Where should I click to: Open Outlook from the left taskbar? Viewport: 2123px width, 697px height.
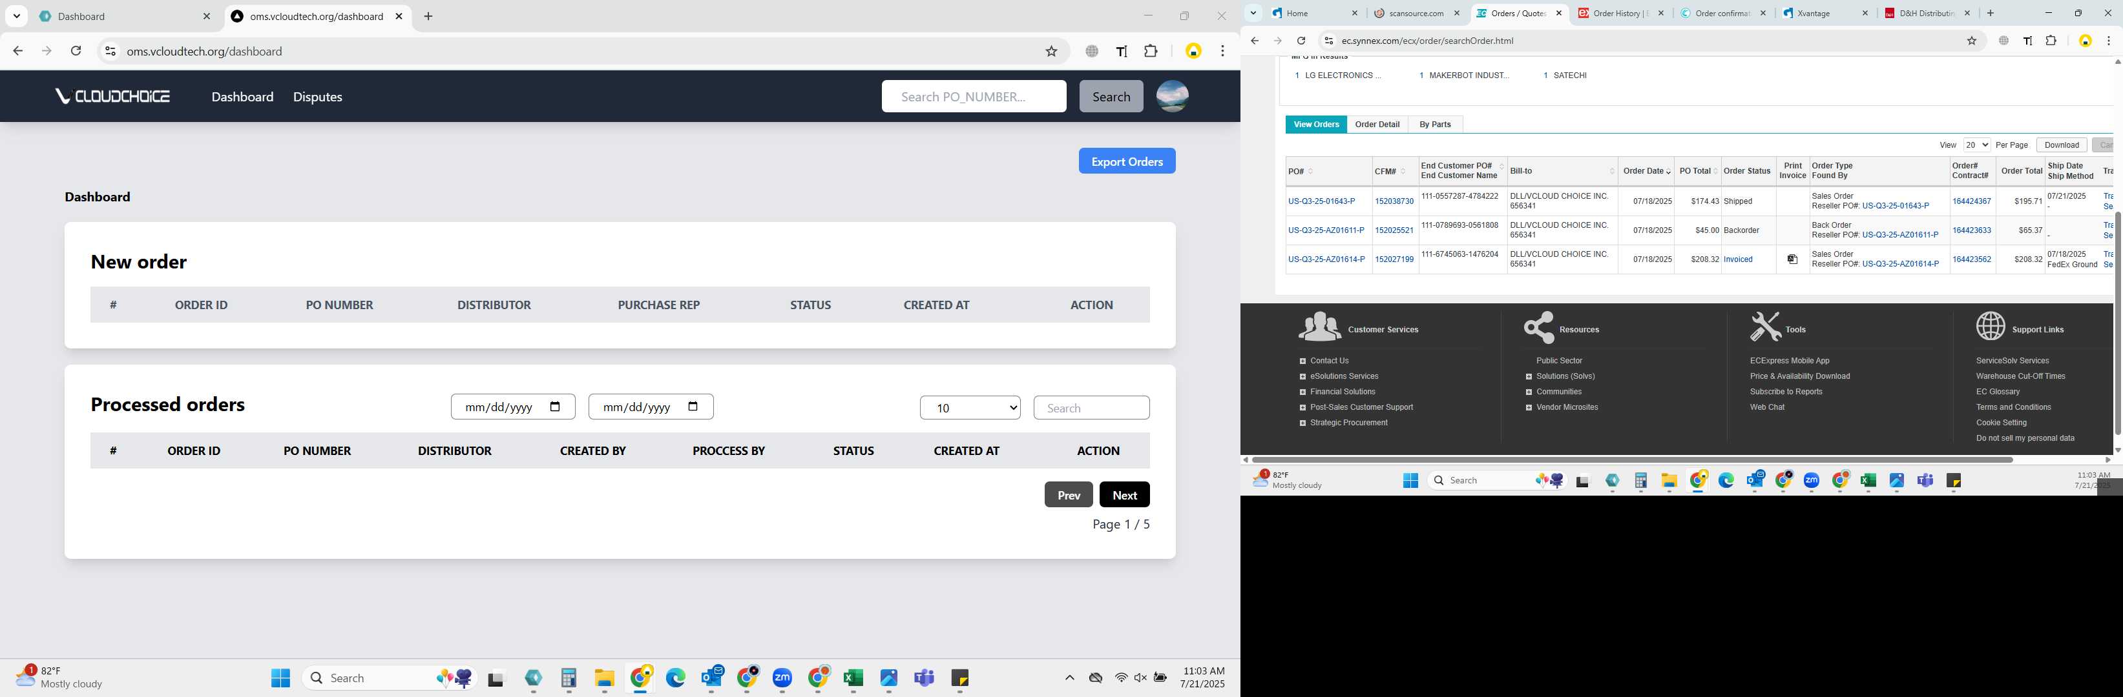point(712,678)
